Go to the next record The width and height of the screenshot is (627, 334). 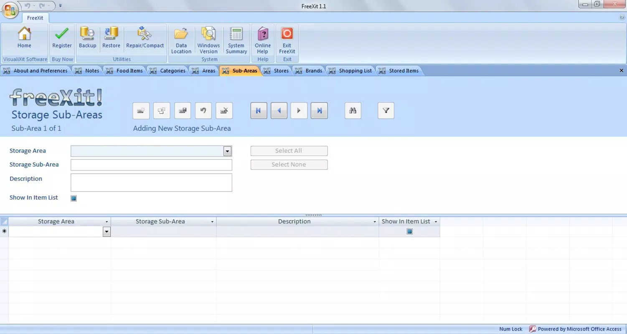point(299,111)
